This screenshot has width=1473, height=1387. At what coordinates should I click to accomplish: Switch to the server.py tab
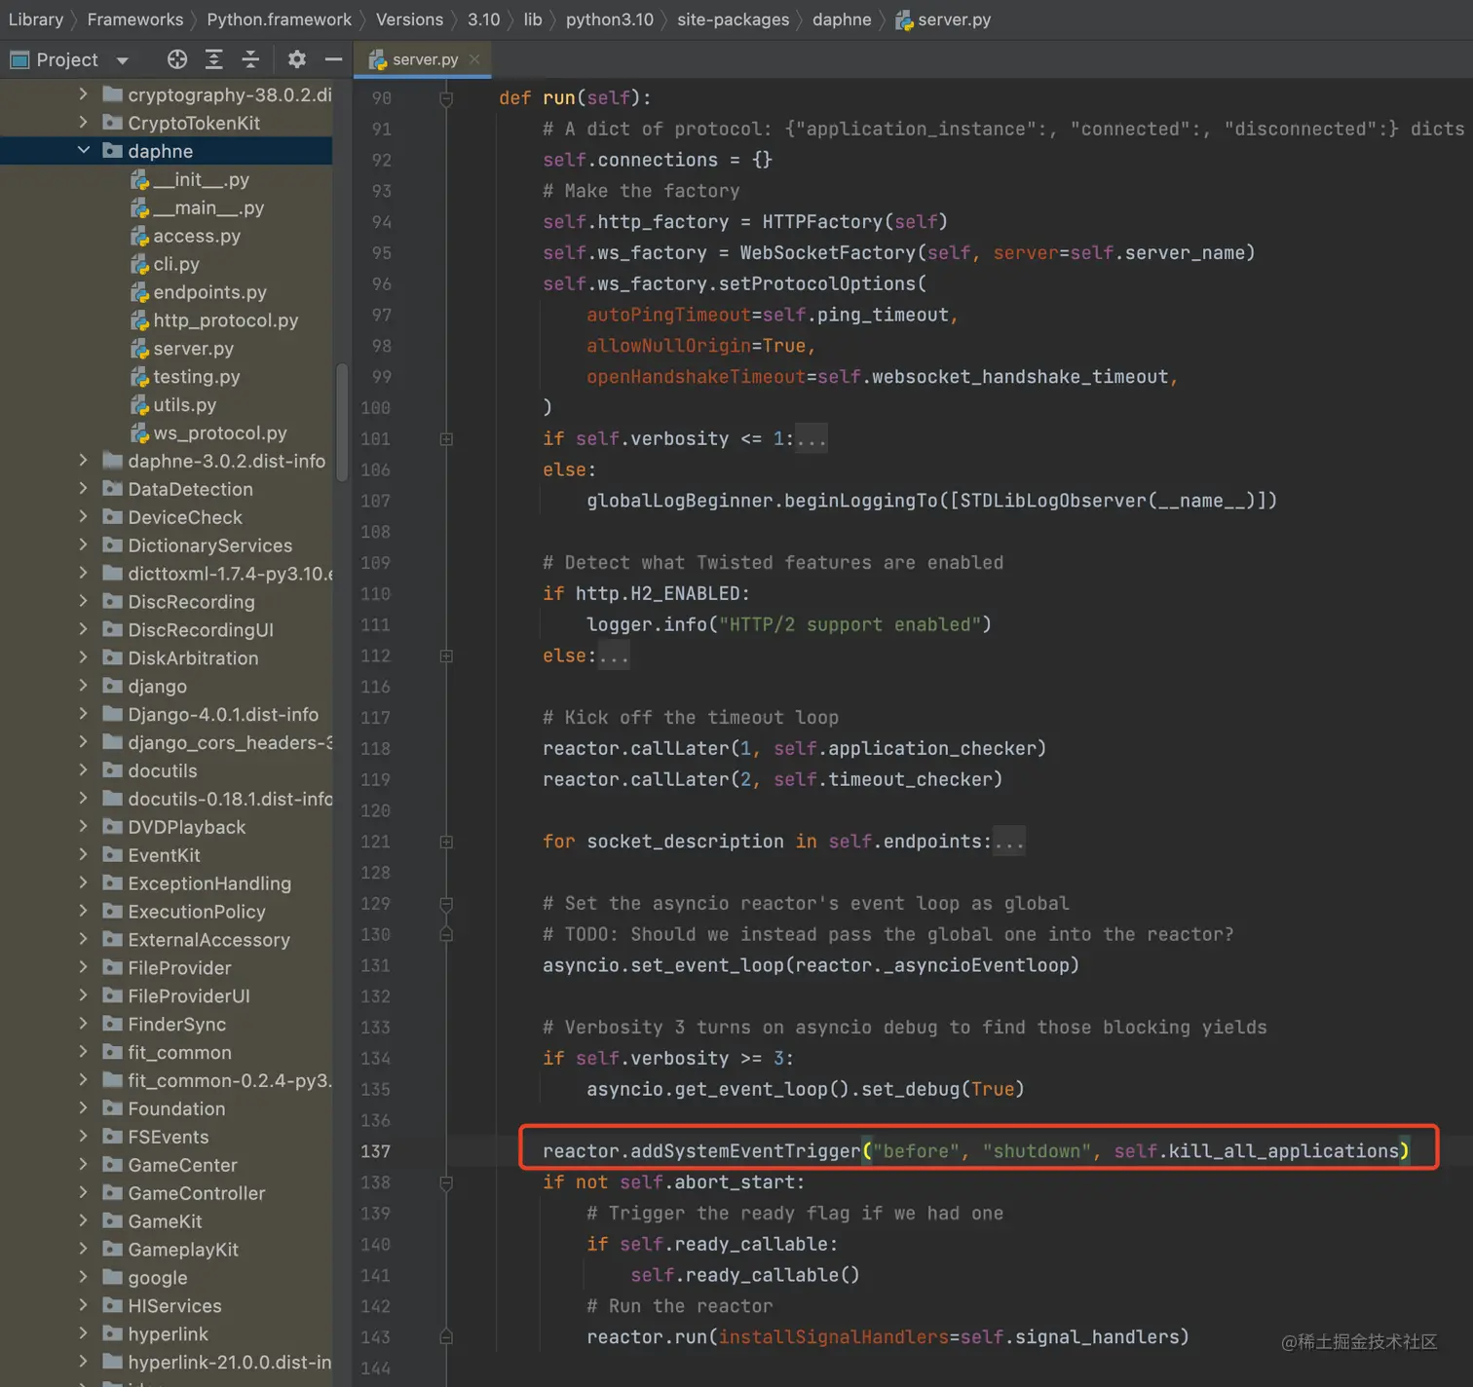(424, 59)
